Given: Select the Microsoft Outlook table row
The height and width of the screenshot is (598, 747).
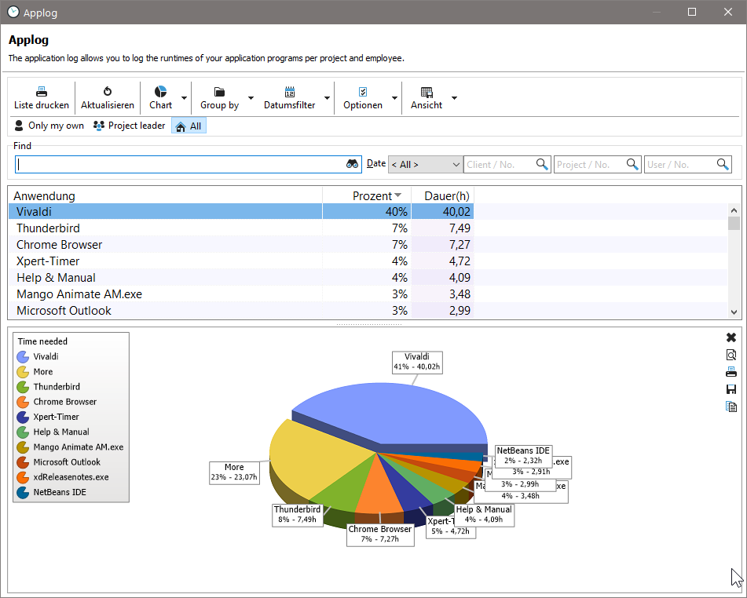Looking at the screenshot, I should (241, 311).
